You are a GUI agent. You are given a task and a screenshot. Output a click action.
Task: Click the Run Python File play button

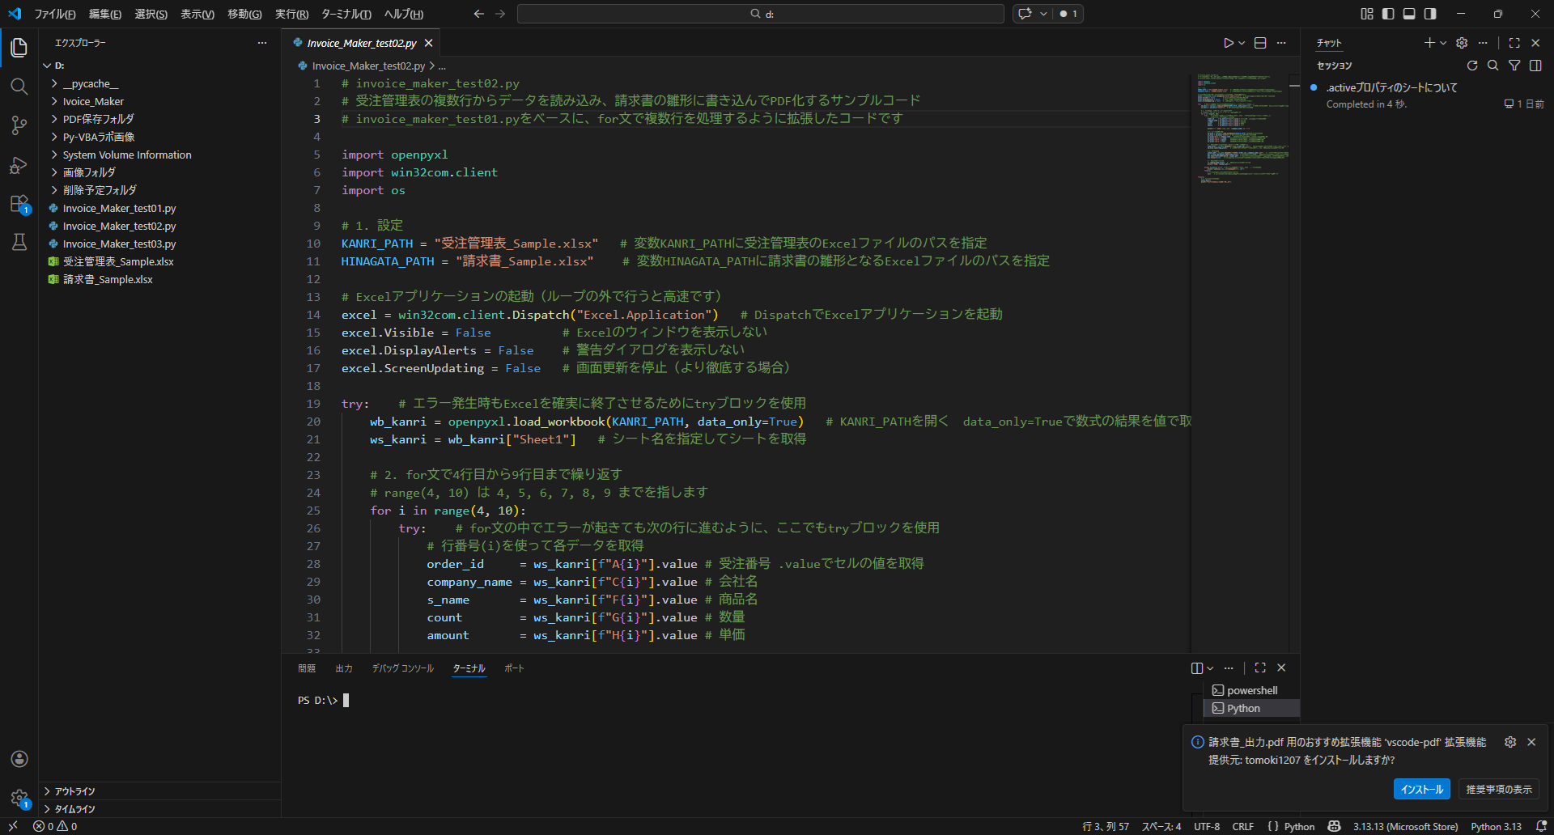[x=1229, y=43]
